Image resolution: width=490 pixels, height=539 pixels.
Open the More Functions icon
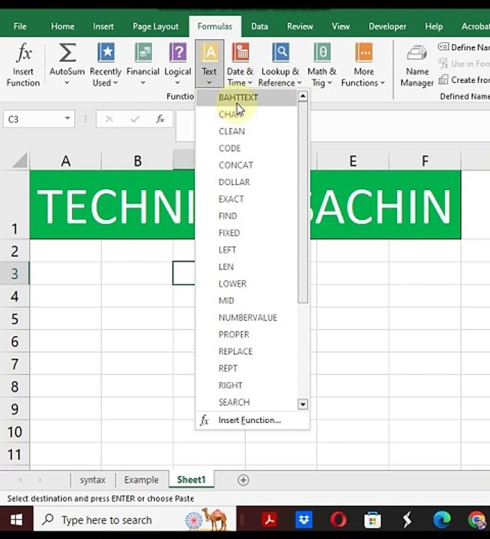point(363,52)
